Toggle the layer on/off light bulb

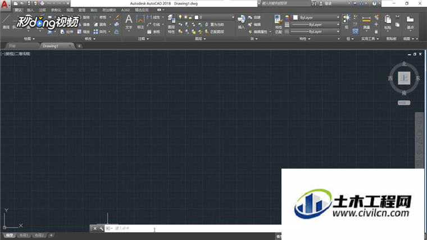pos(180,17)
